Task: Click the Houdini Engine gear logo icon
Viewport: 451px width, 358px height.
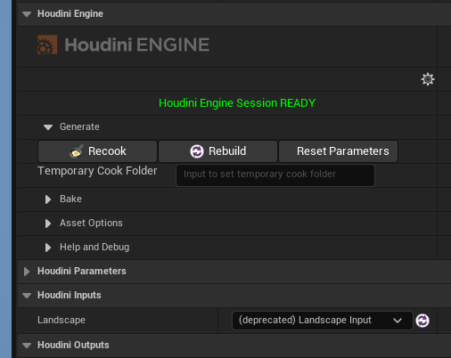Action: (x=47, y=45)
